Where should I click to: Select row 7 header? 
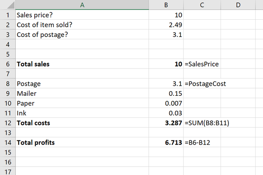coord(8,74)
